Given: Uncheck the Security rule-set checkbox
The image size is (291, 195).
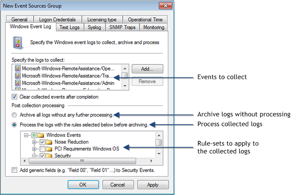Looking at the screenshot, I should click(x=42, y=155).
